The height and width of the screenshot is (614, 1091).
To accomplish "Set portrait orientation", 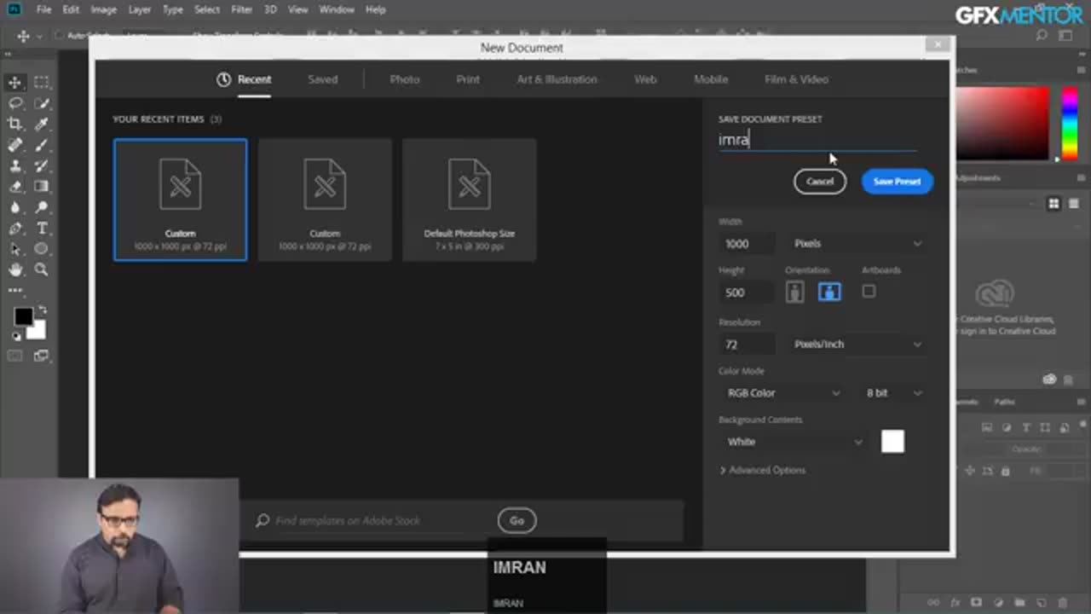I will click(x=794, y=292).
